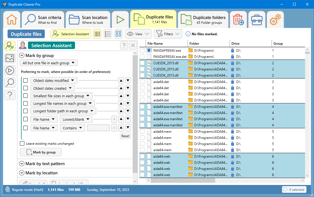Image resolution: width=314 pixels, height=197 pixels.
Task: Open image preview sidebar icon
Action: (10, 58)
